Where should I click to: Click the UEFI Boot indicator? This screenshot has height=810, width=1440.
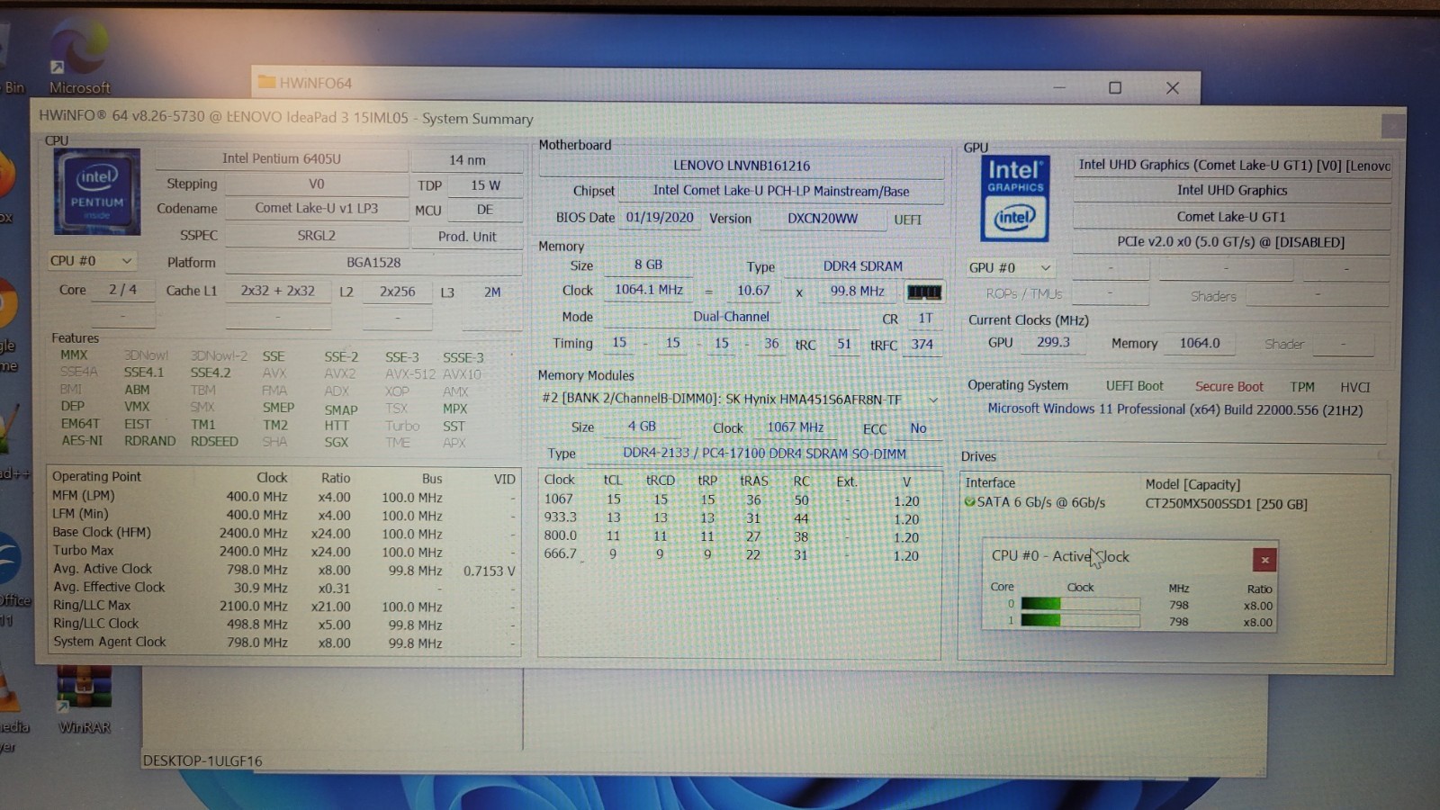1134,386
